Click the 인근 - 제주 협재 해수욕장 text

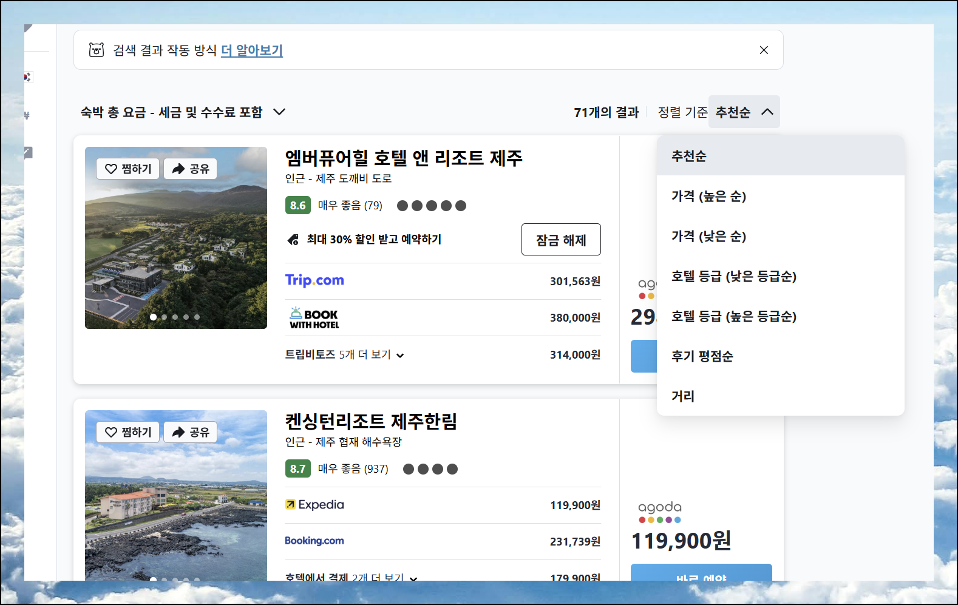(344, 442)
